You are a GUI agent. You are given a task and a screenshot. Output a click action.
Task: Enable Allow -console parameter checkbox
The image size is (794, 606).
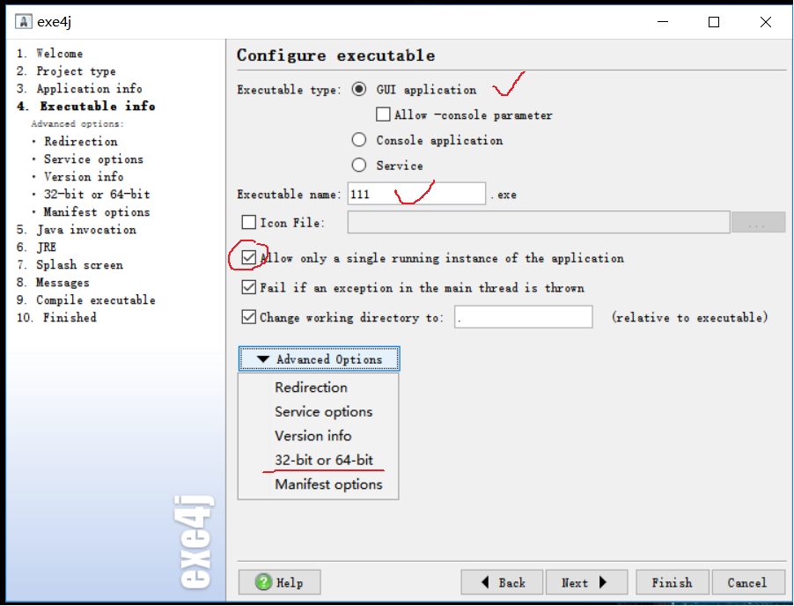383,114
